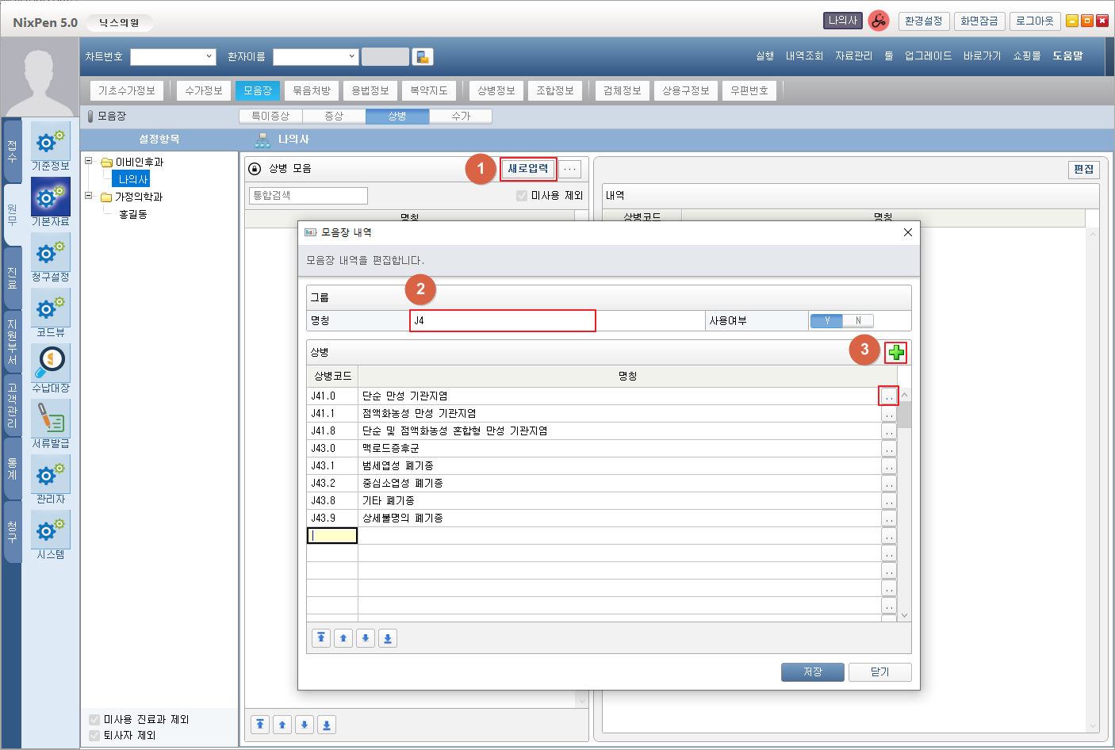Click the 명칭 input field containing J4

click(502, 320)
